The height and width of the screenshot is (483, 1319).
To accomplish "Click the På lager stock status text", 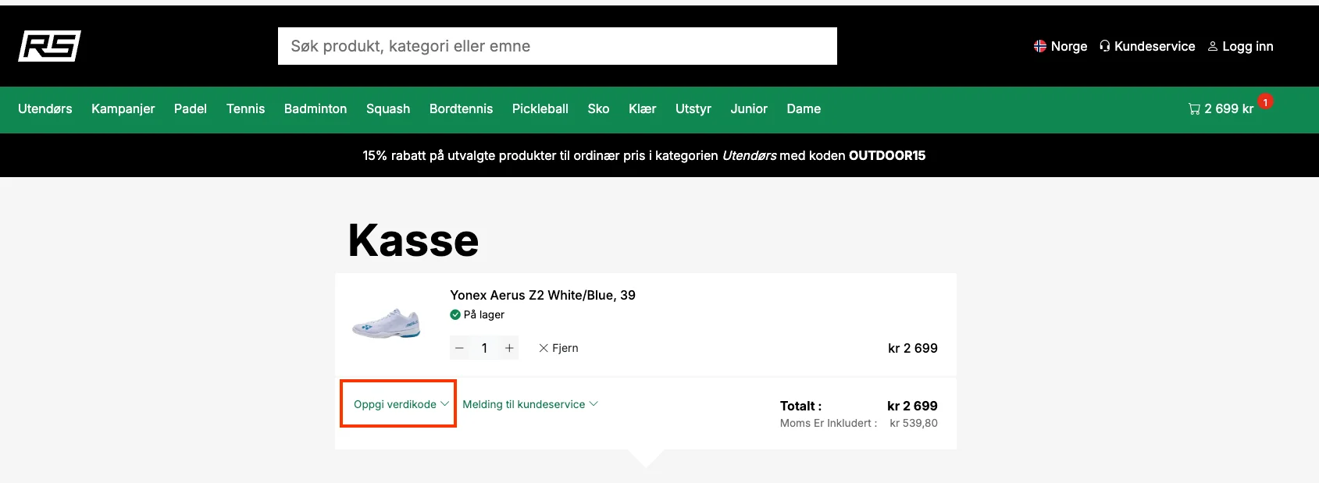I will 484,314.
